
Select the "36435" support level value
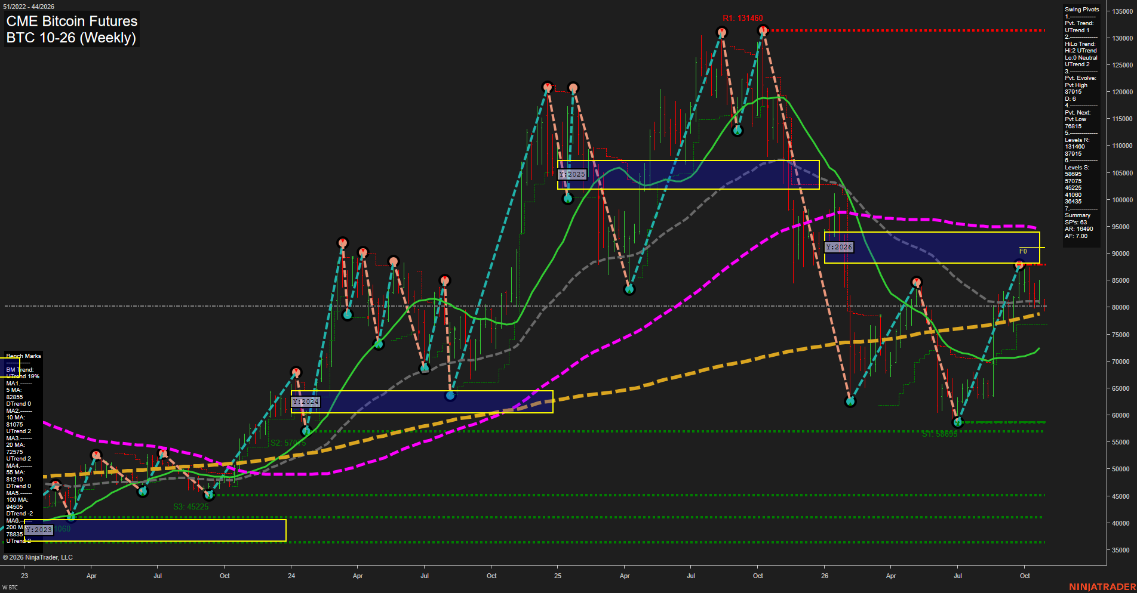(1073, 202)
